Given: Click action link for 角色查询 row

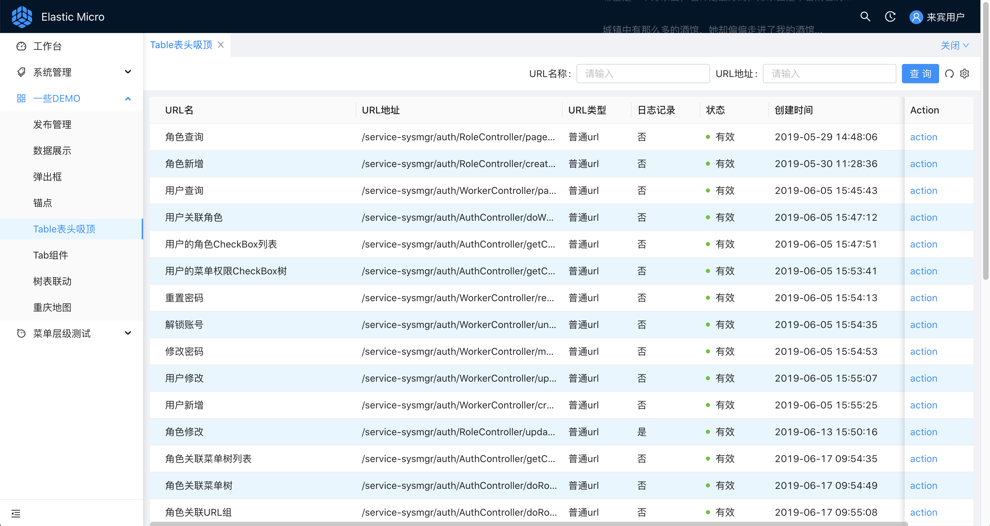Looking at the screenshot, I should point(923,137).
